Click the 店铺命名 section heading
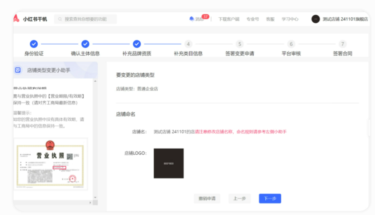Screen dimensions: 375x215 pos(126,114)
